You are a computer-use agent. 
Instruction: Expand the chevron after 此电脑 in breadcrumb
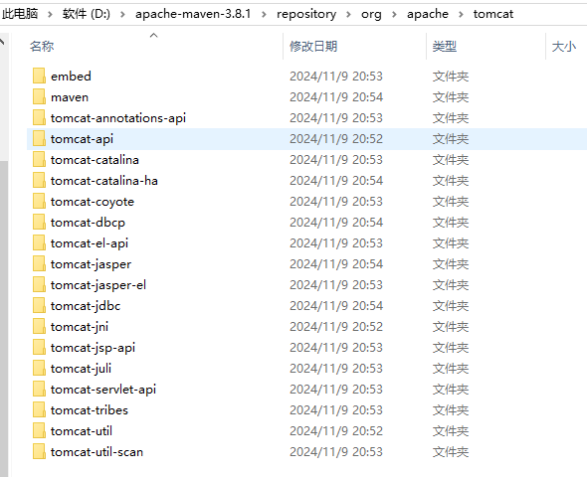(50, 14)
